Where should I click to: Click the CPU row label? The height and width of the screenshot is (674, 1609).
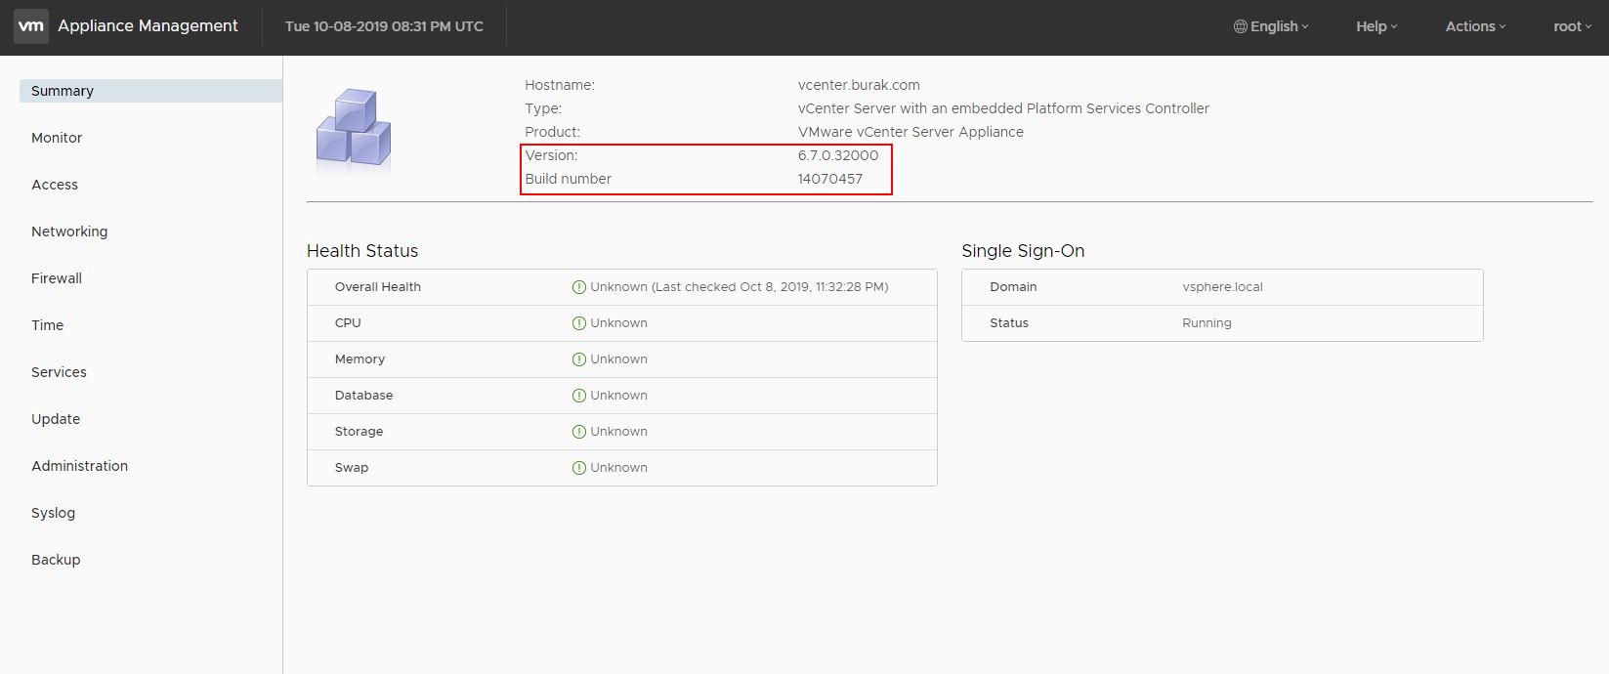point(348,323)
